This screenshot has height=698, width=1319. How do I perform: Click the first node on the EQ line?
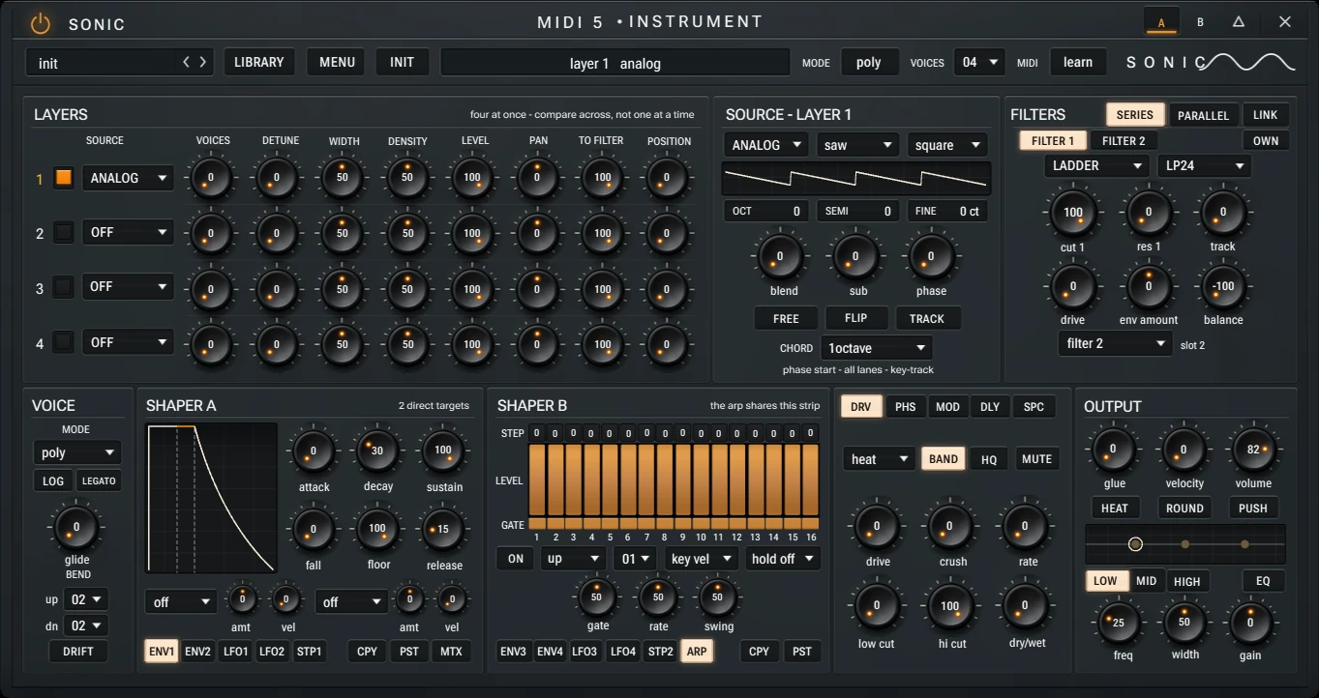(1135, 544)
